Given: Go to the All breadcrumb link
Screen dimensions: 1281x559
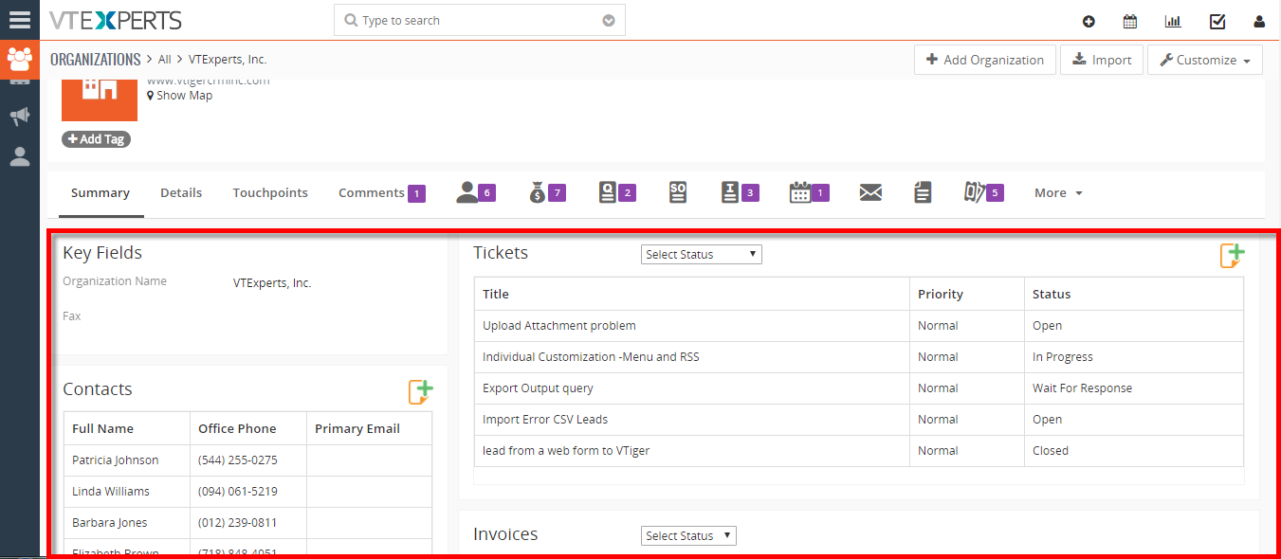Looking at the screenshot, I should (165, 59).
